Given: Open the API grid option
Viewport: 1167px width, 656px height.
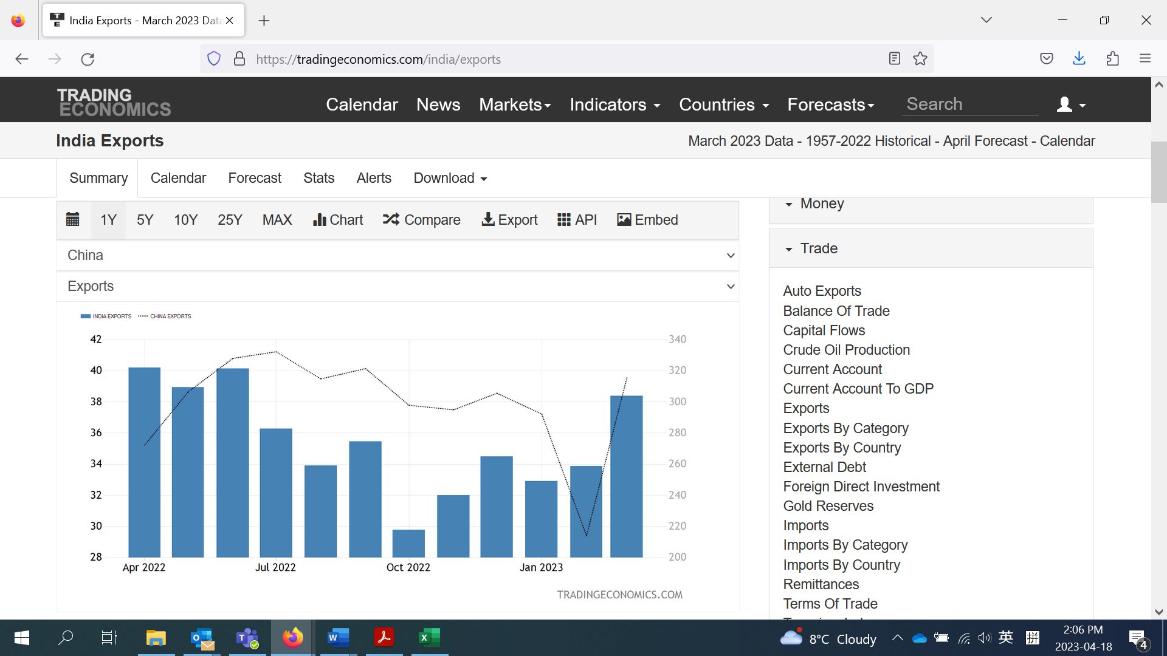Looking at the screenshot, I should (x=577, y=220).
